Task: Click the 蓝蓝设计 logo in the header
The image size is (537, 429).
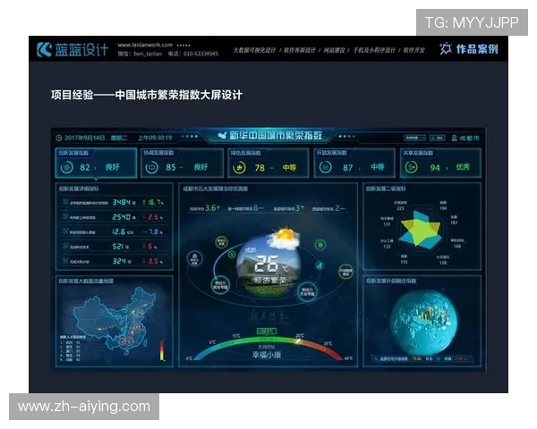Action: pyautogui.click(x=72, y=50)
